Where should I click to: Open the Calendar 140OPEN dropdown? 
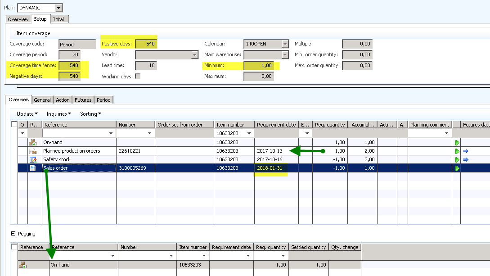click(285, 44)
